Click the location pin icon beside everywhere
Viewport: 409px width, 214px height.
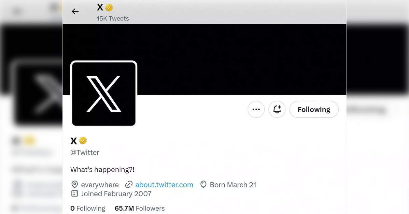[75, 185]
